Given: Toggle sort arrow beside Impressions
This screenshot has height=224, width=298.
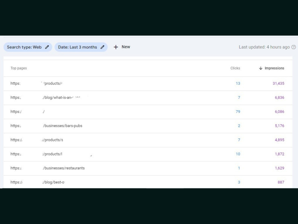Looking at the screenshot, I should pyautogui.click(x=261, y=68).
